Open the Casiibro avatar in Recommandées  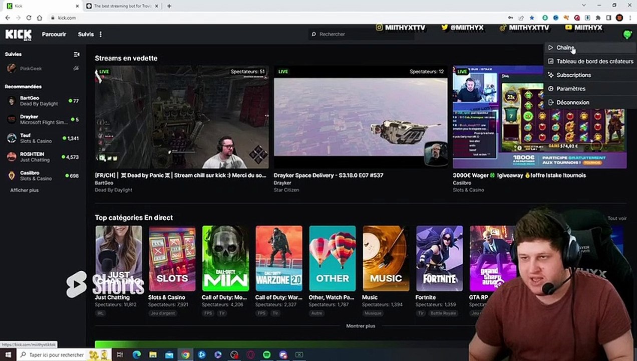[x=12, y=175]
